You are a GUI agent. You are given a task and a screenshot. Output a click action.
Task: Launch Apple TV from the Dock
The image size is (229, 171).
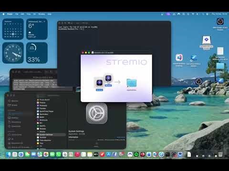96,154
